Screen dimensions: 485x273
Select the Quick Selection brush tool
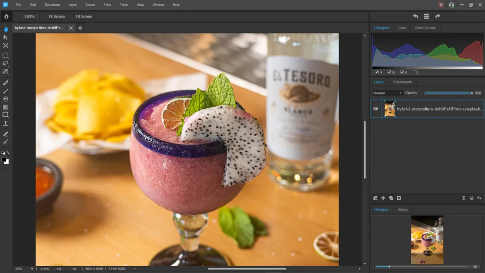[x=5, y=72]
